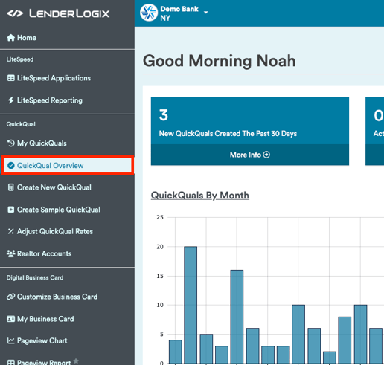Open Customize Business Card
The height and width of the screenshot is (365, 384).
67,297
